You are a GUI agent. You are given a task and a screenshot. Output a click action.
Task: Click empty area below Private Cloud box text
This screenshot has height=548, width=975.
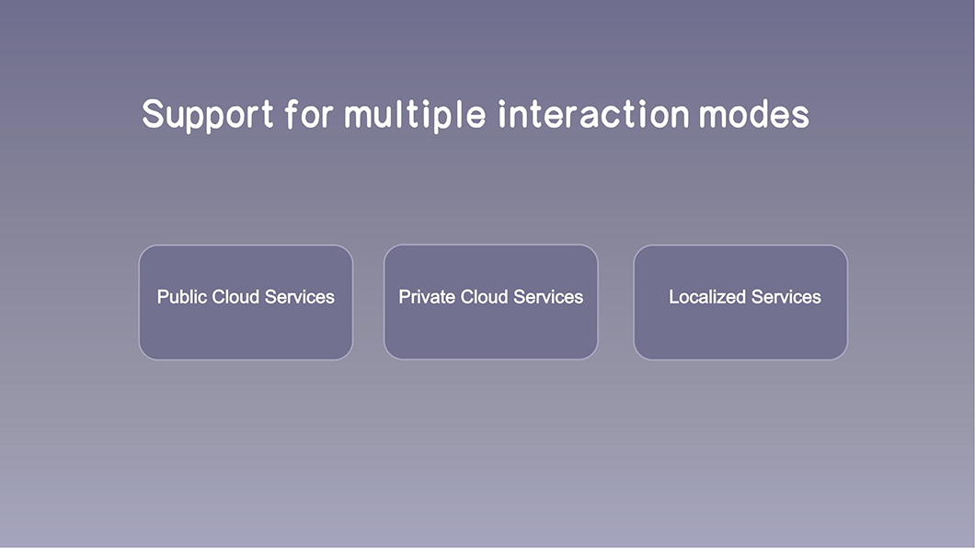click(x=490, y=335)
